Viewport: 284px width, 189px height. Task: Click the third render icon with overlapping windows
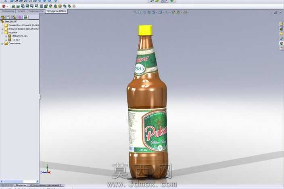coord(23,6)
